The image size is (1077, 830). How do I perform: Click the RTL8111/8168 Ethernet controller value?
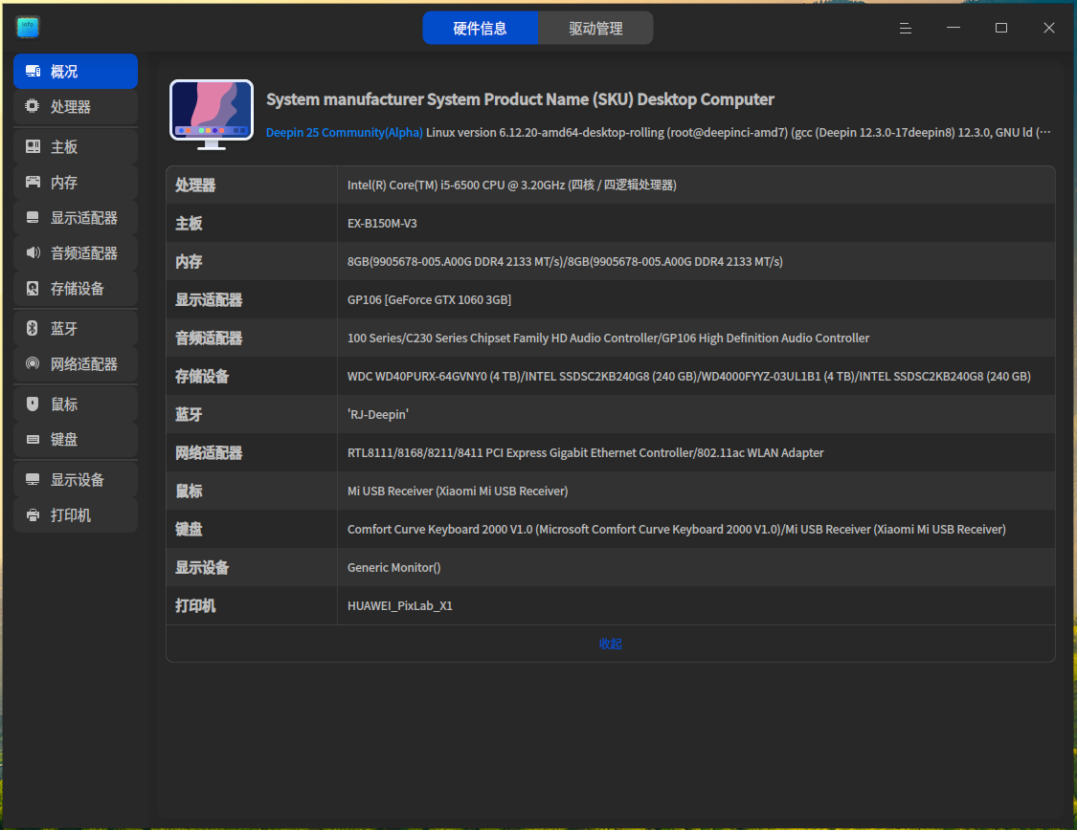tap(585, 452)
